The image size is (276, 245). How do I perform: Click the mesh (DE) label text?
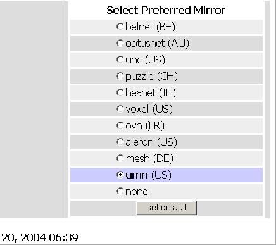[x=149, y=158]
